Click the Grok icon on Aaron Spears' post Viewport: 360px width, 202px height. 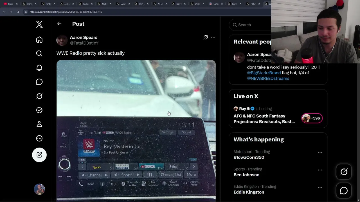pyautogui.click(x=206, y=37)
